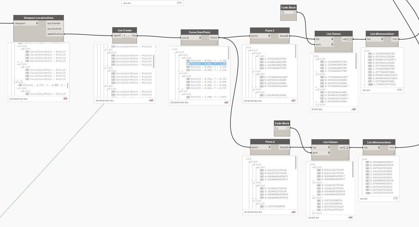
Task: Click '{99}' item count in Viewport.LocationData preview
Action: (x=65, y=98)
